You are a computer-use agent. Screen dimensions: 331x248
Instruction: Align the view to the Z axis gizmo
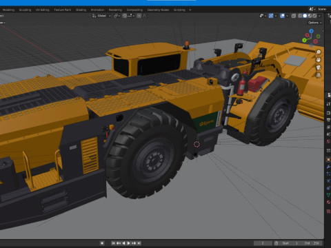311,31
